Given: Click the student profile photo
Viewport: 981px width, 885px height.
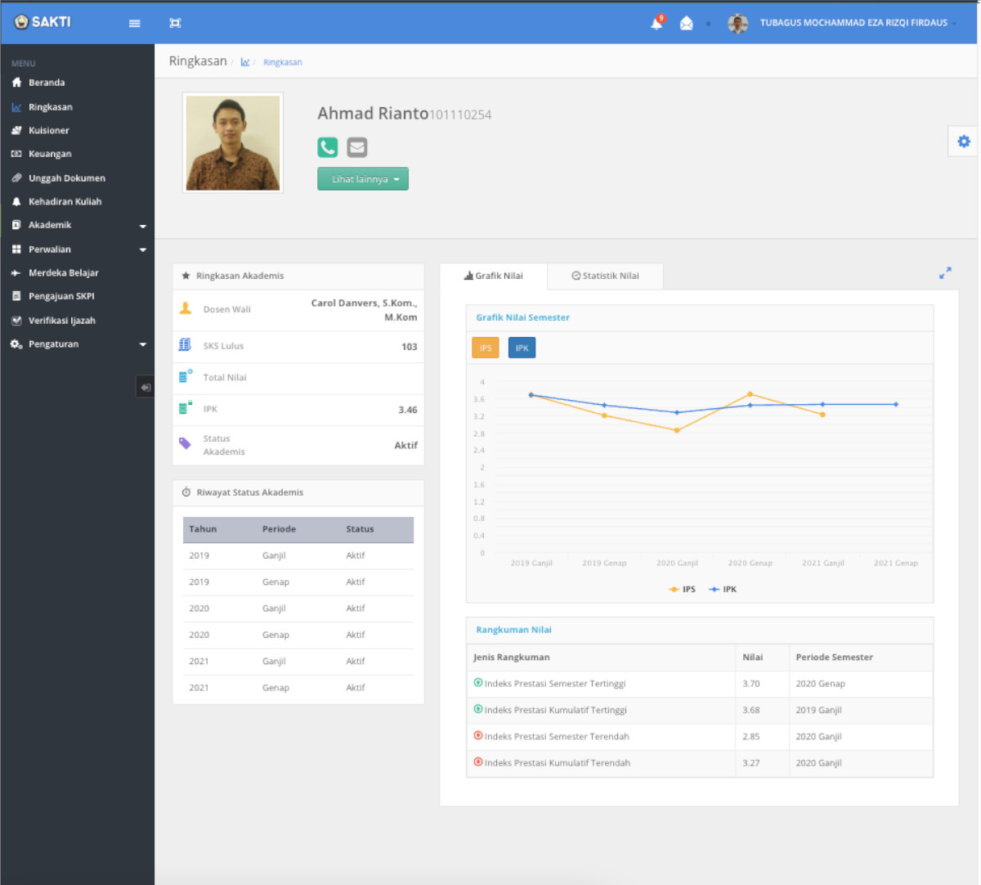Looking at the screenshot, I should point(233,143).
